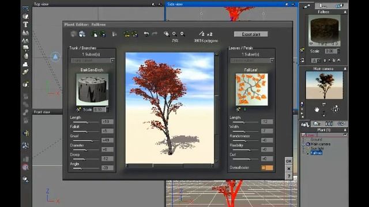Viewport: 369px width, 207px height.
Task: Click the leaves Width value field
Action: click(267, 131)
